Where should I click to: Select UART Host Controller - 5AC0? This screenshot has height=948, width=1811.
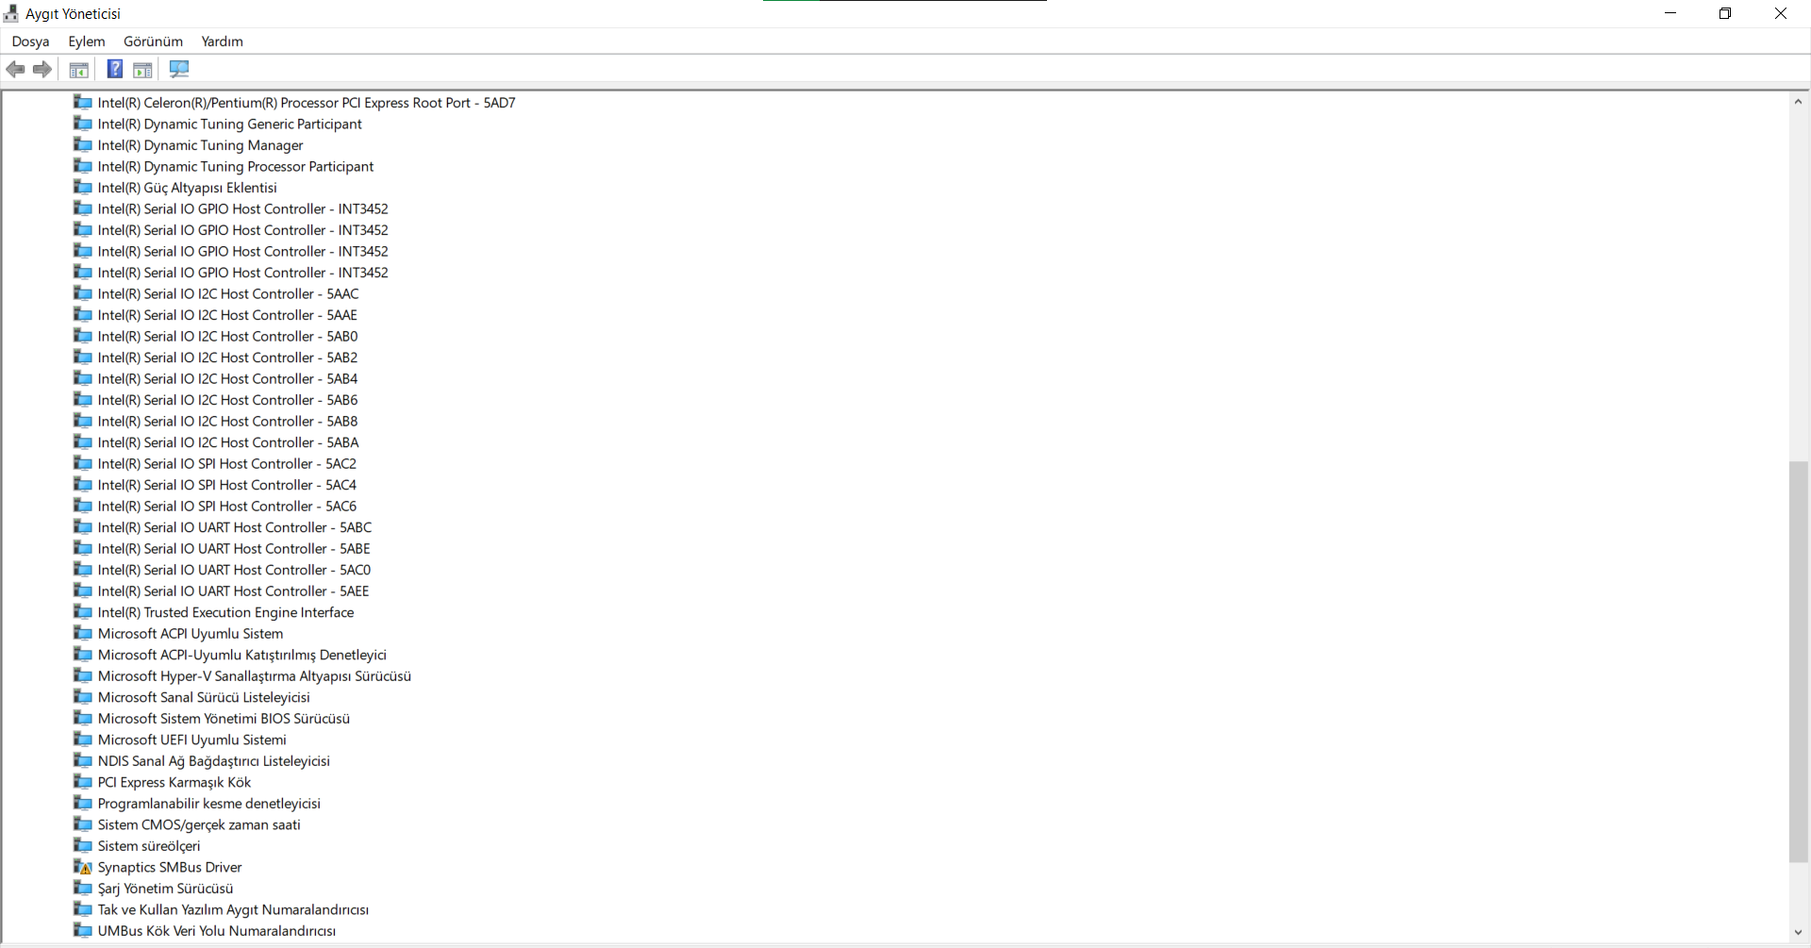click(234, 570)
